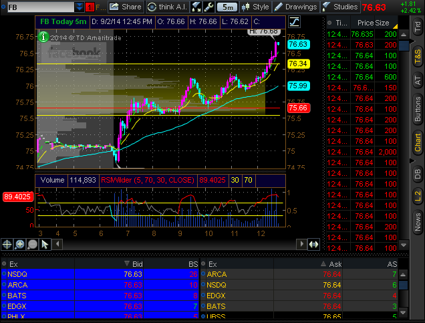425x323 pixels.
Task: Select the pointer cursor tool
Action: point(45,244)
